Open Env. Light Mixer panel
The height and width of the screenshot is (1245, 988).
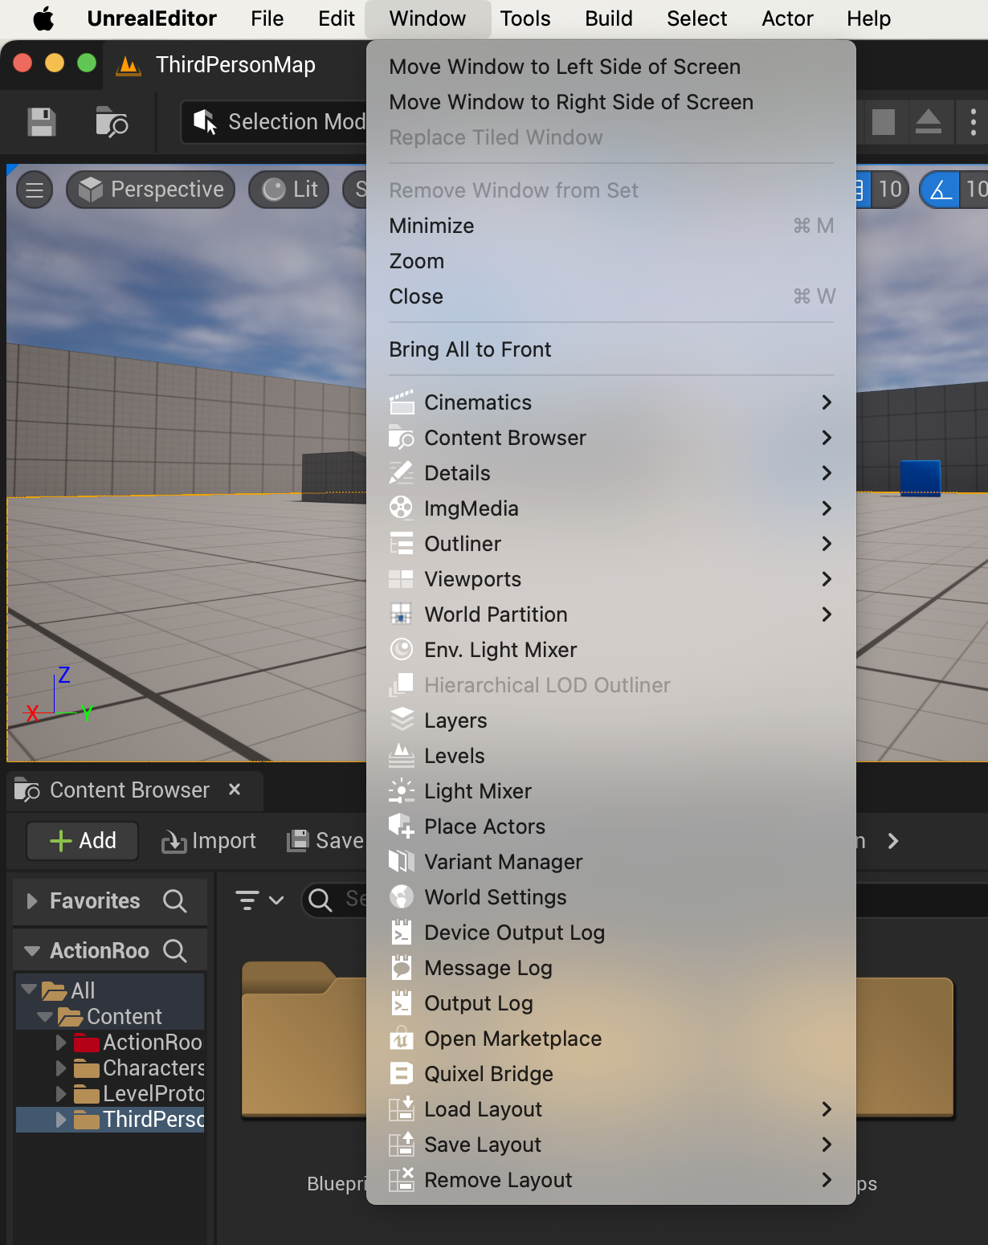click(x=611, y=650)
